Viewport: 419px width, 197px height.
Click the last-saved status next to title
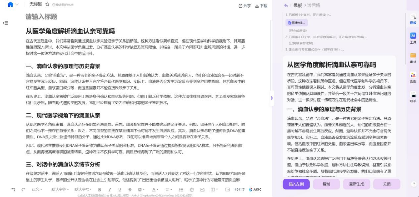click(63, 5)
